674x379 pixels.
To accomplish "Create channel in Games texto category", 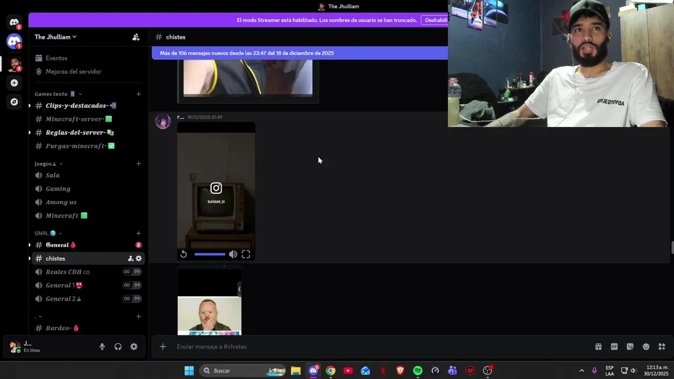I will (138, 94).
